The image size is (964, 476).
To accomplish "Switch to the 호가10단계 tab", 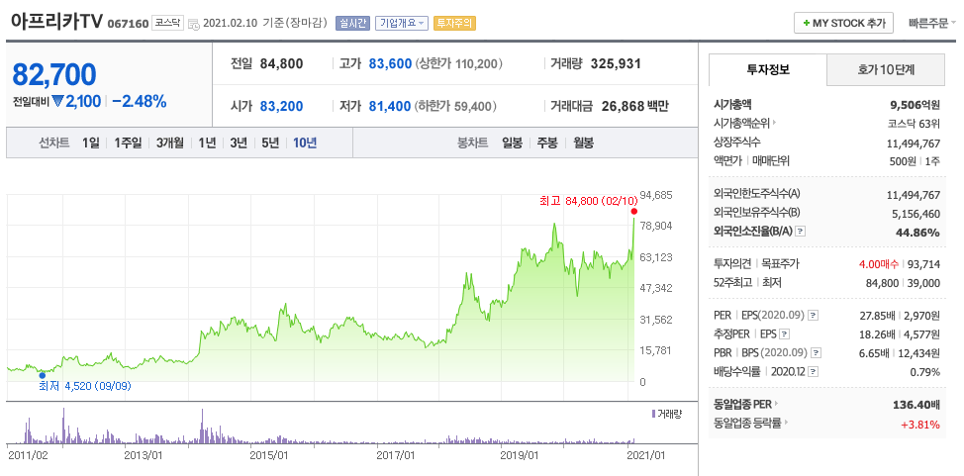I will coord(886,69).
